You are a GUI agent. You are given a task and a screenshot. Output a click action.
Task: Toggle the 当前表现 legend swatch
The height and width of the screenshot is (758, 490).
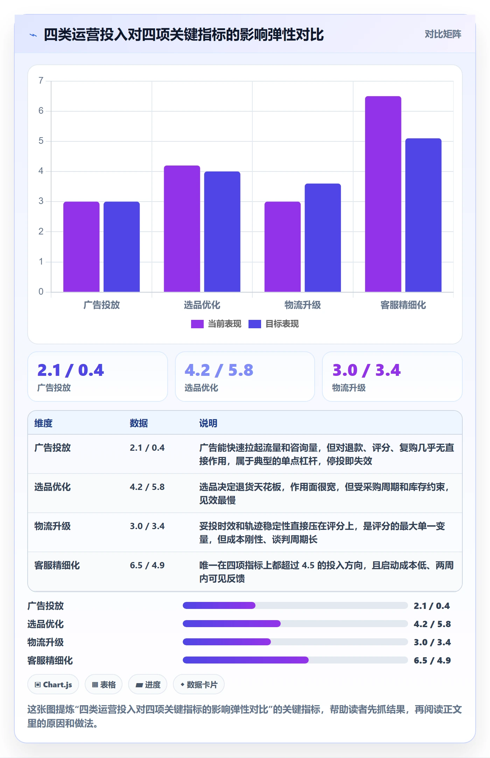197,324
